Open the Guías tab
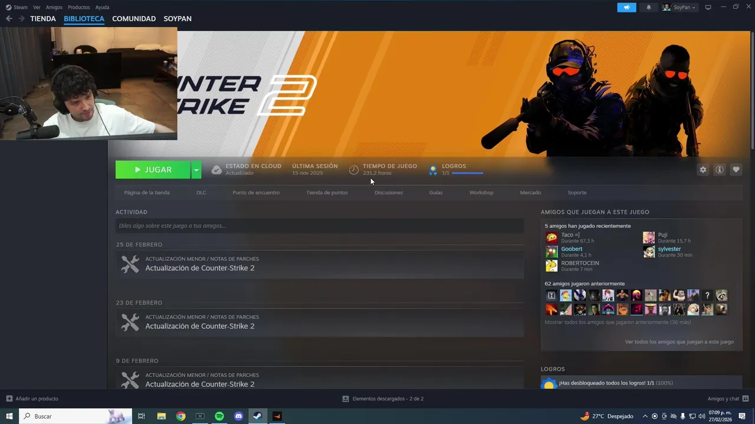Screen dimensions: 755x424 pos(436,193)
